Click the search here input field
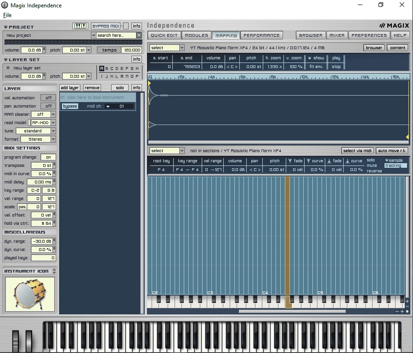413x353 pixels. click(116, 35)
